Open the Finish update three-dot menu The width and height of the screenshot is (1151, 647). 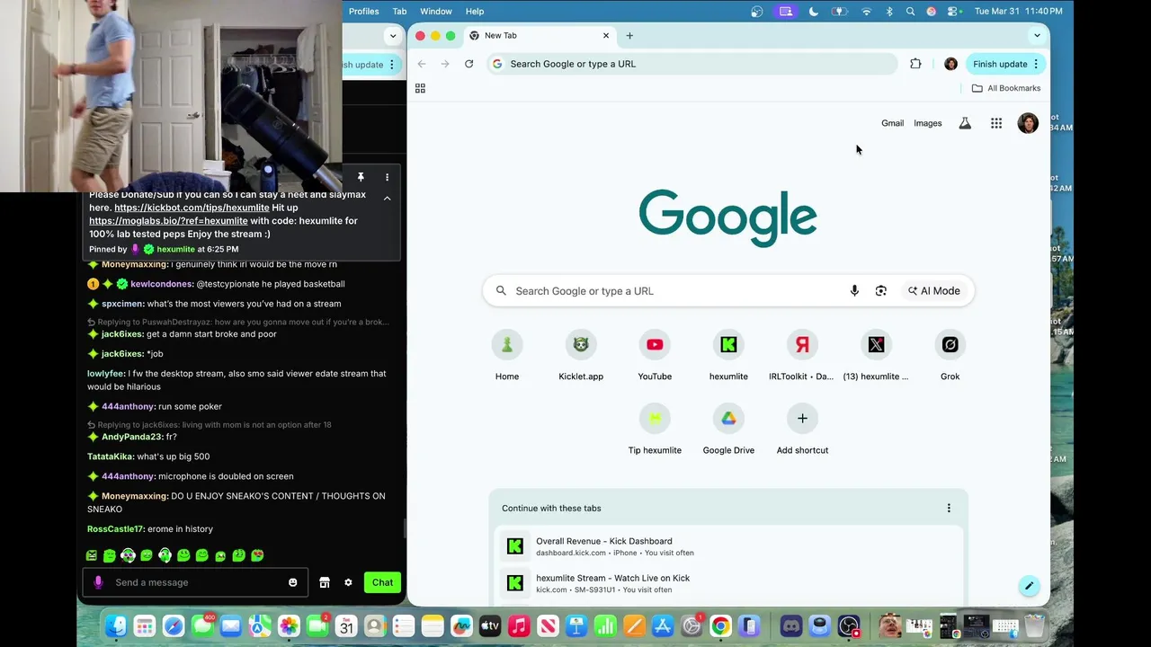1036,64
